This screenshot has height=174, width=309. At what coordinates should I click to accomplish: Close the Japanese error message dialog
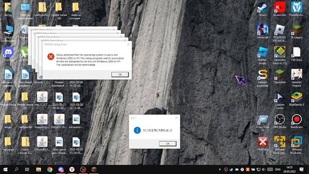[x=177, y=118]
